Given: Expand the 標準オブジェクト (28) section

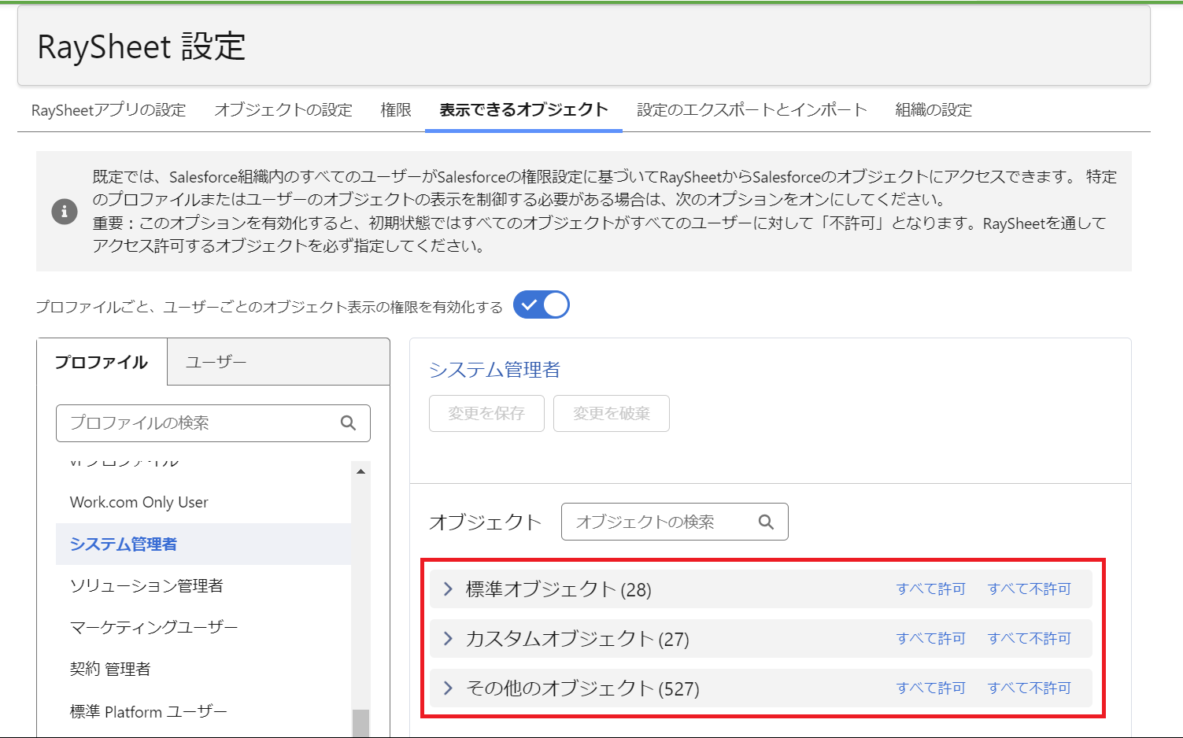Looking at the screenshot, I should click(x=448, y=589).
